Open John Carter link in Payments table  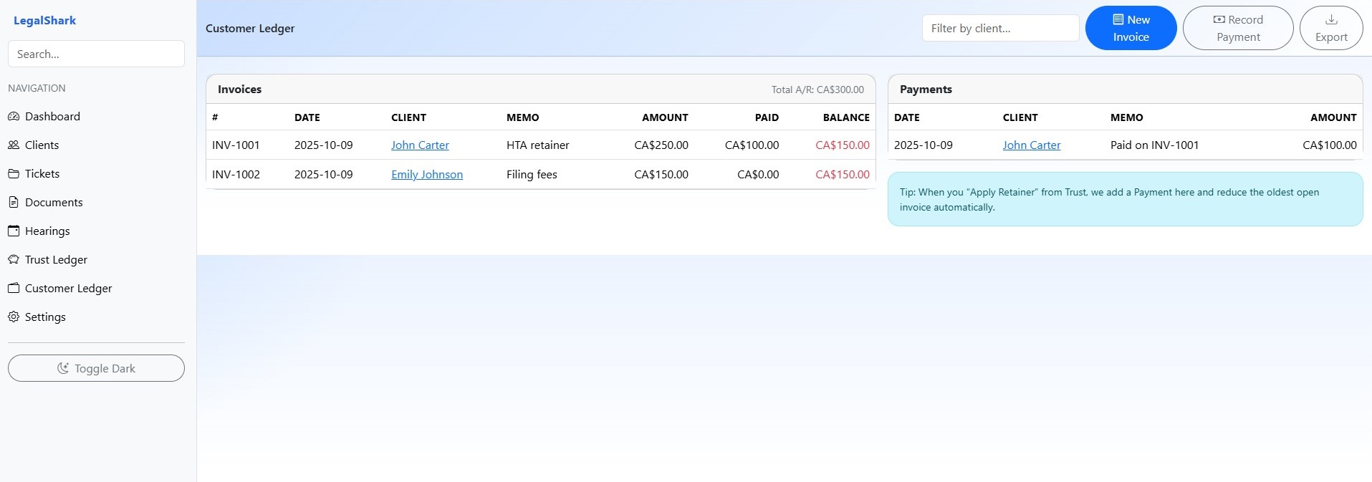(x=1031, y=145)
